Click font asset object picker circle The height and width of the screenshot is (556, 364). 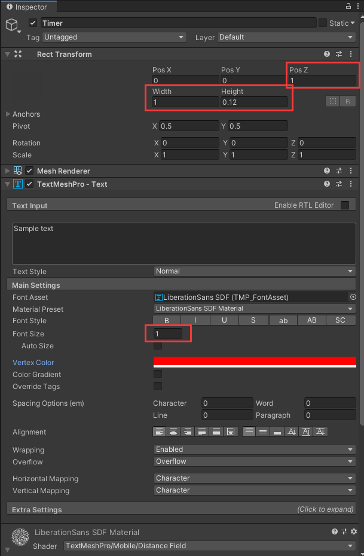click(353, 297)
